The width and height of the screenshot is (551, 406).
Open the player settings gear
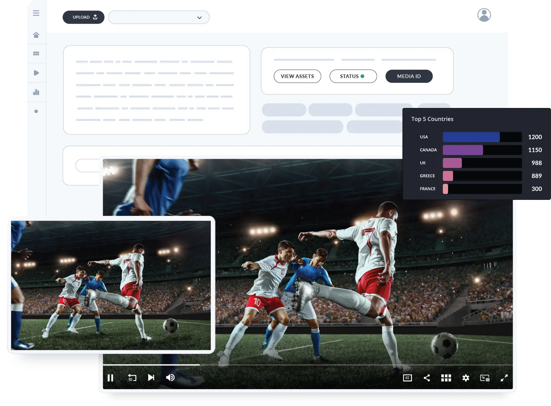(x=465, y=378)
